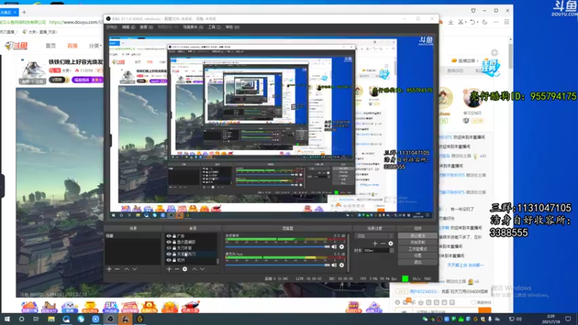Step the transition duration spinner
Image resolution: width=578 pixels, height=325 pixels.
[392, 251]
